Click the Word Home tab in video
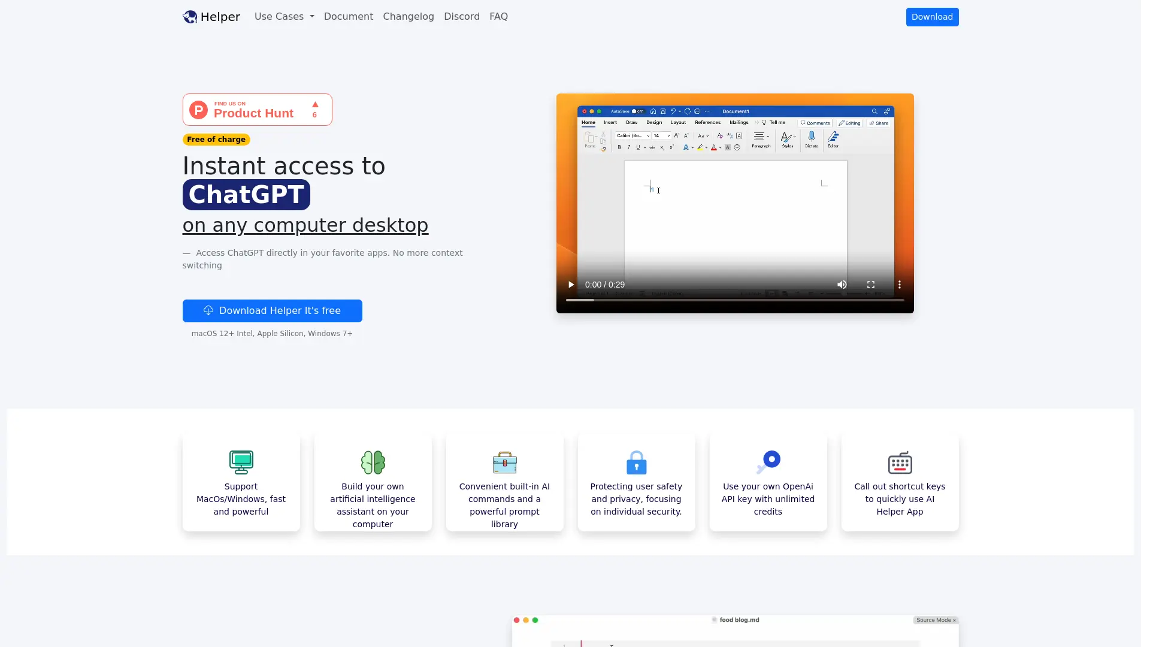This screenshot has width=1150, height=647. [588, 123]
